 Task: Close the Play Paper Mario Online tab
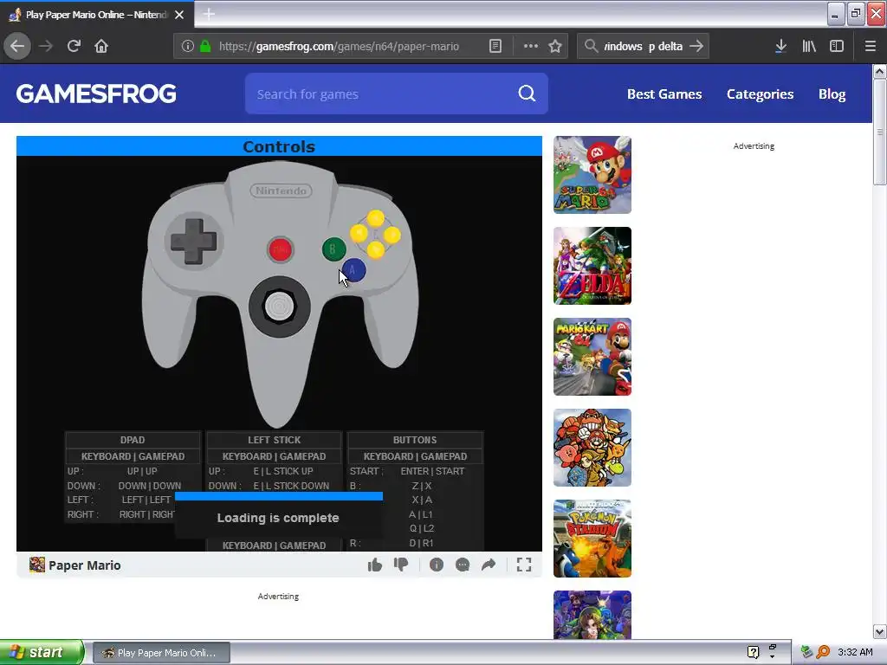pos(179,15)
